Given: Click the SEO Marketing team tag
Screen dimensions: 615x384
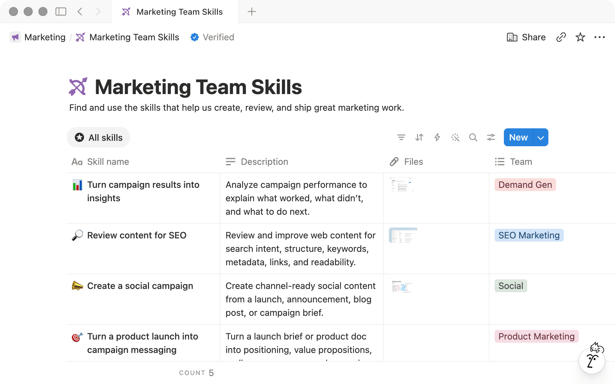Looking at the screenshot, I should [x=529, y=235].
